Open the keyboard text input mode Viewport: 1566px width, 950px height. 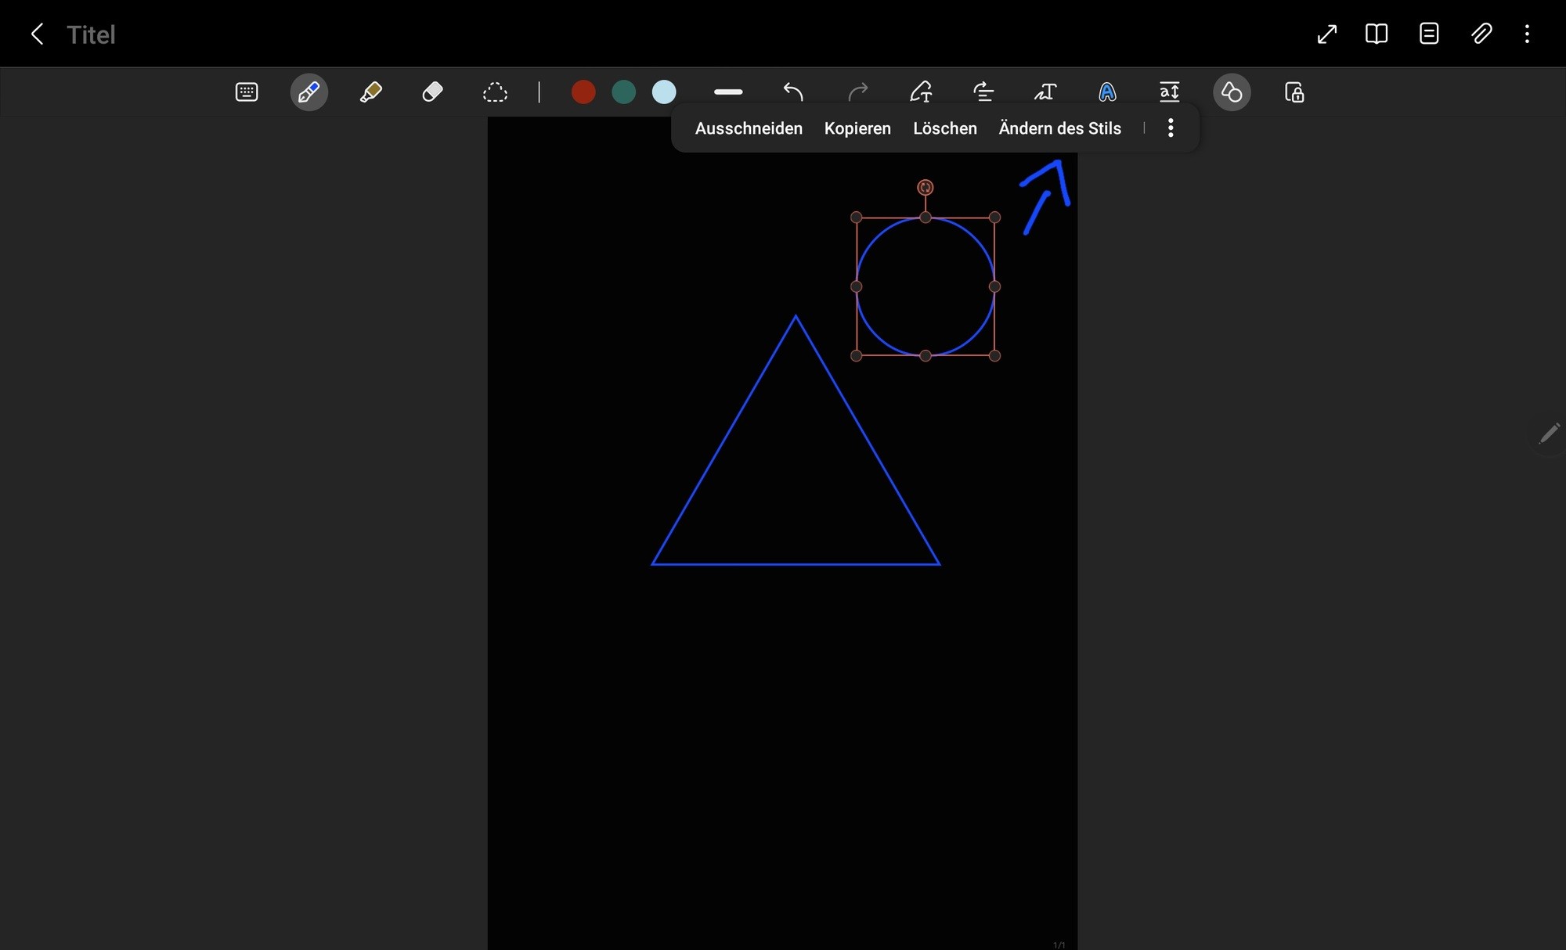click(x=247, y=92)
